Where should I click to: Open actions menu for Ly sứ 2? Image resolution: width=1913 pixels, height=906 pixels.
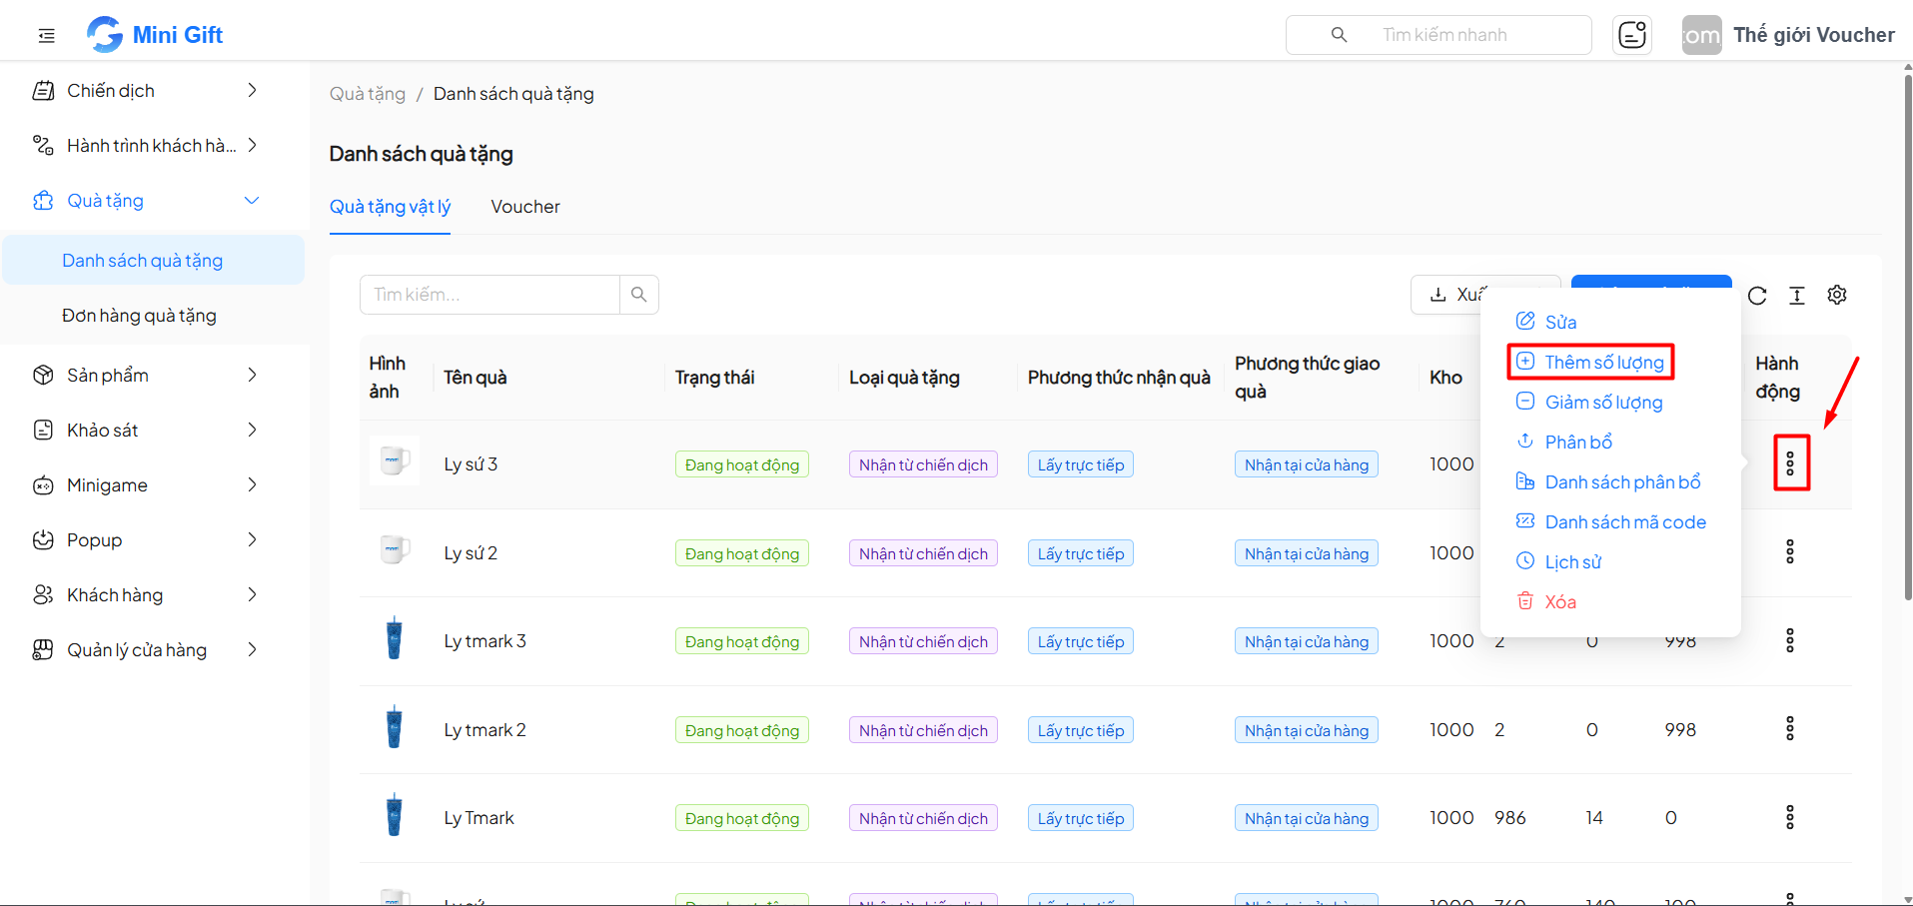tap(1790, 551)
